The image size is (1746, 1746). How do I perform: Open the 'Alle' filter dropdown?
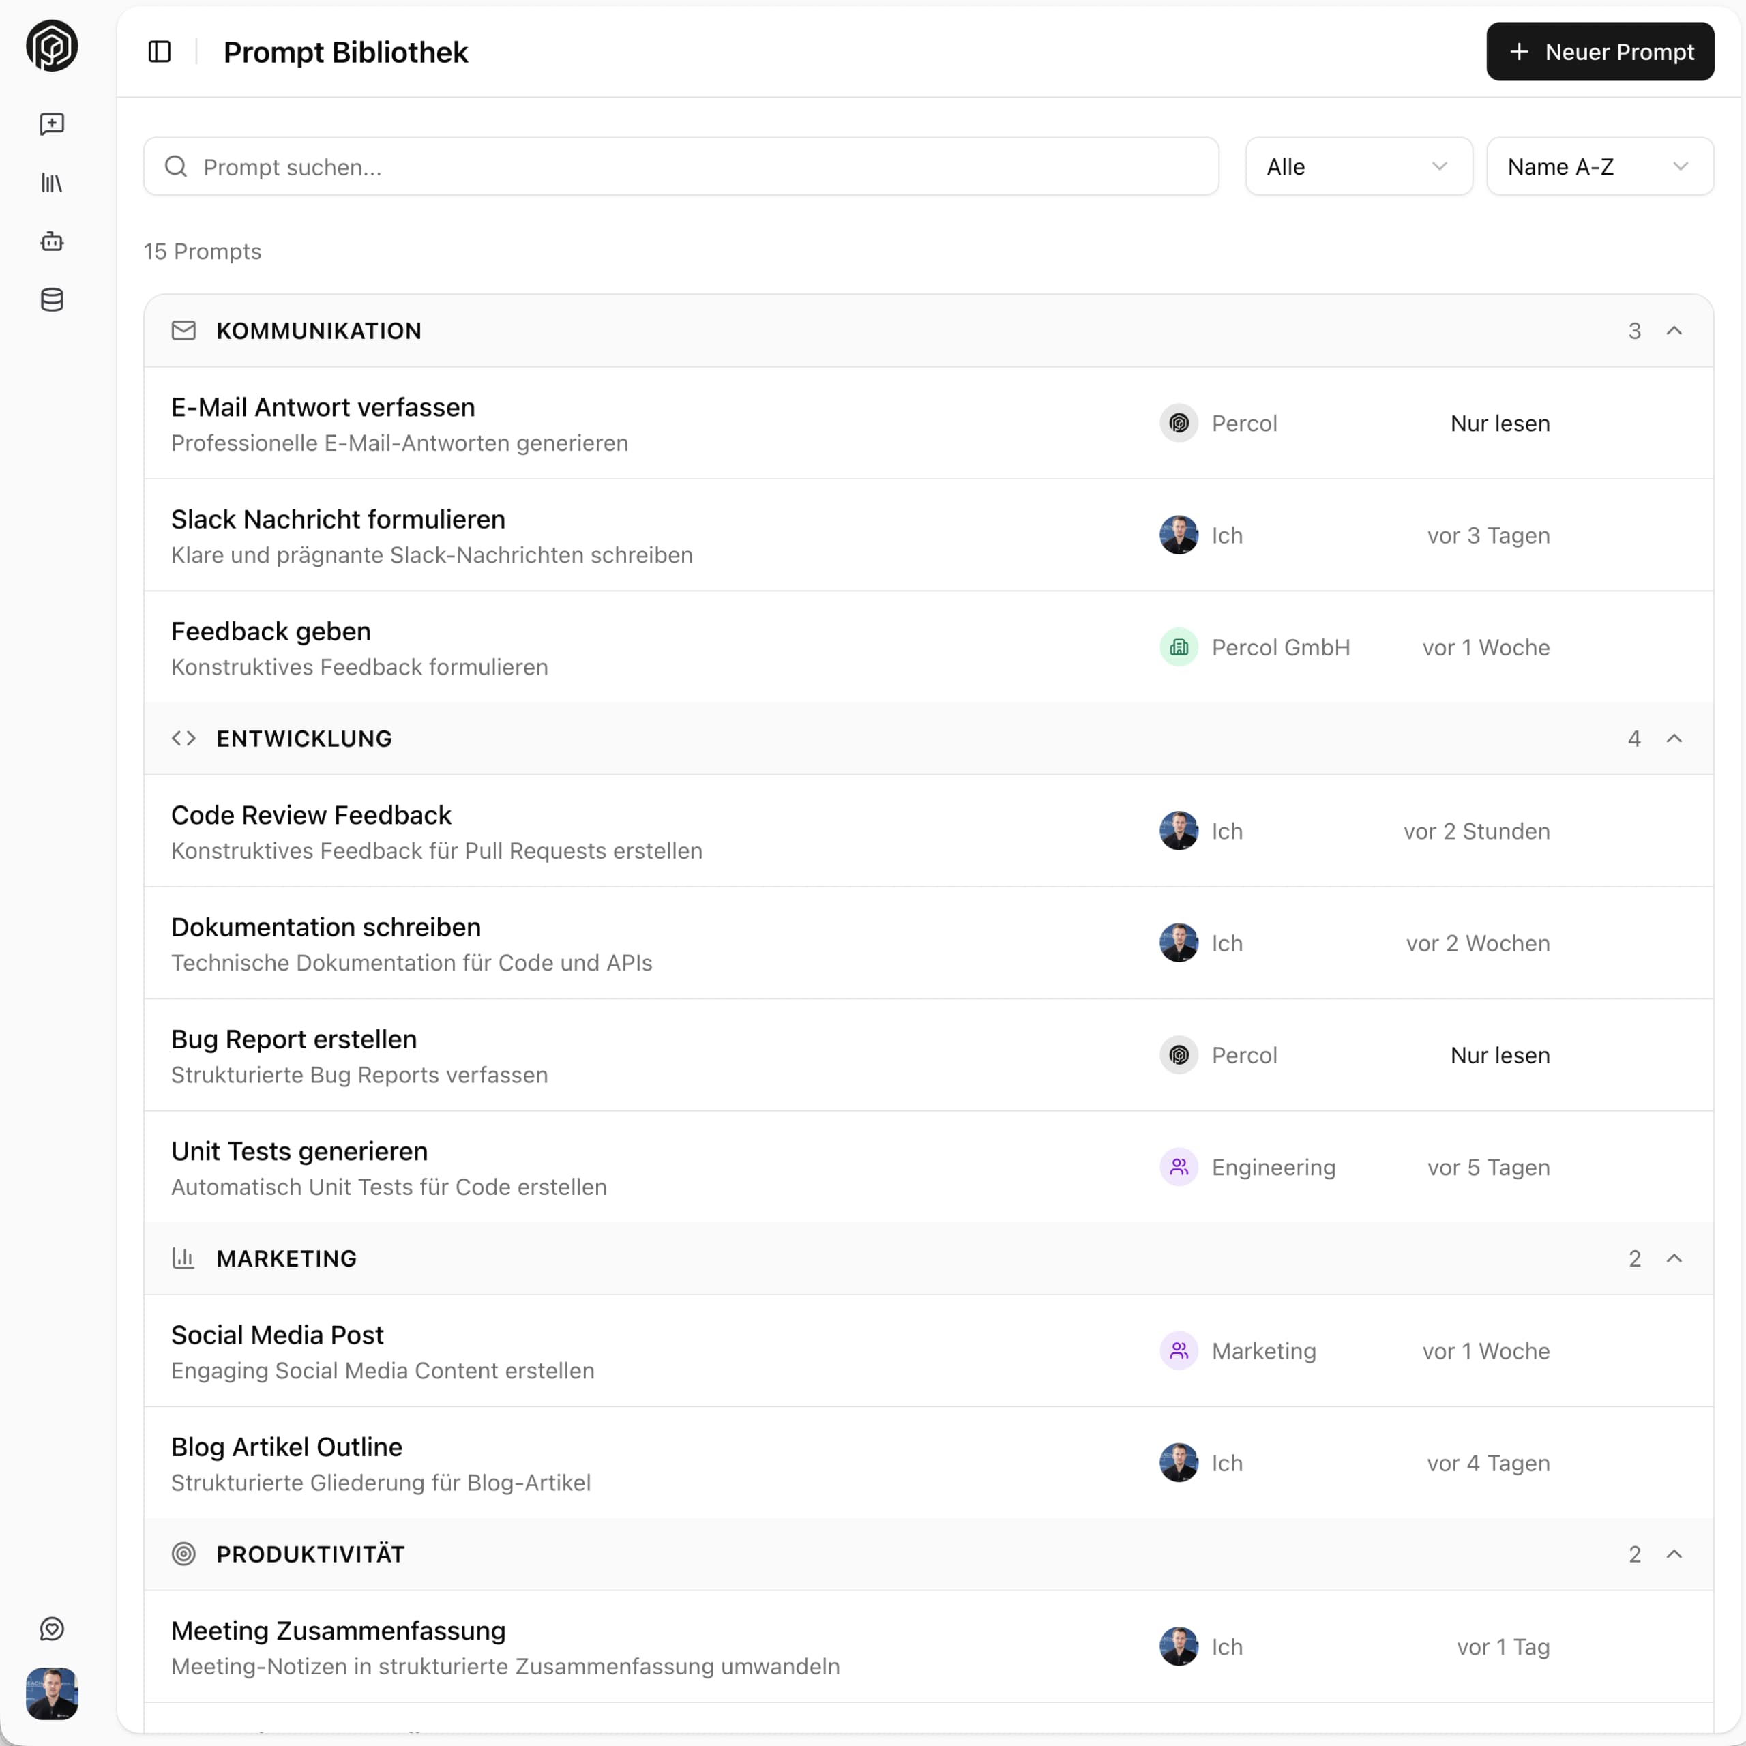[x=1357, y=166]
